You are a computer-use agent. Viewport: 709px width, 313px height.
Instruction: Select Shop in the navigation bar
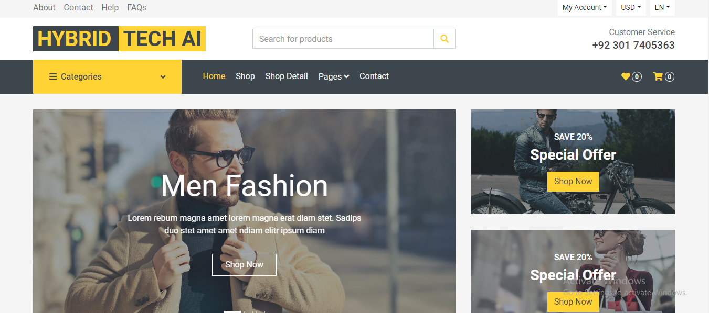click(245, 76)
